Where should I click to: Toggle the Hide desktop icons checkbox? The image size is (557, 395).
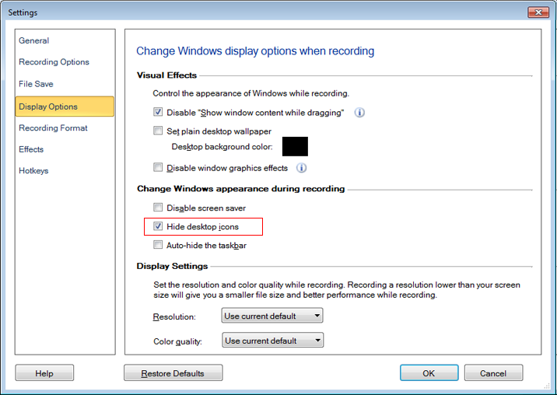[x=158, y=226]
